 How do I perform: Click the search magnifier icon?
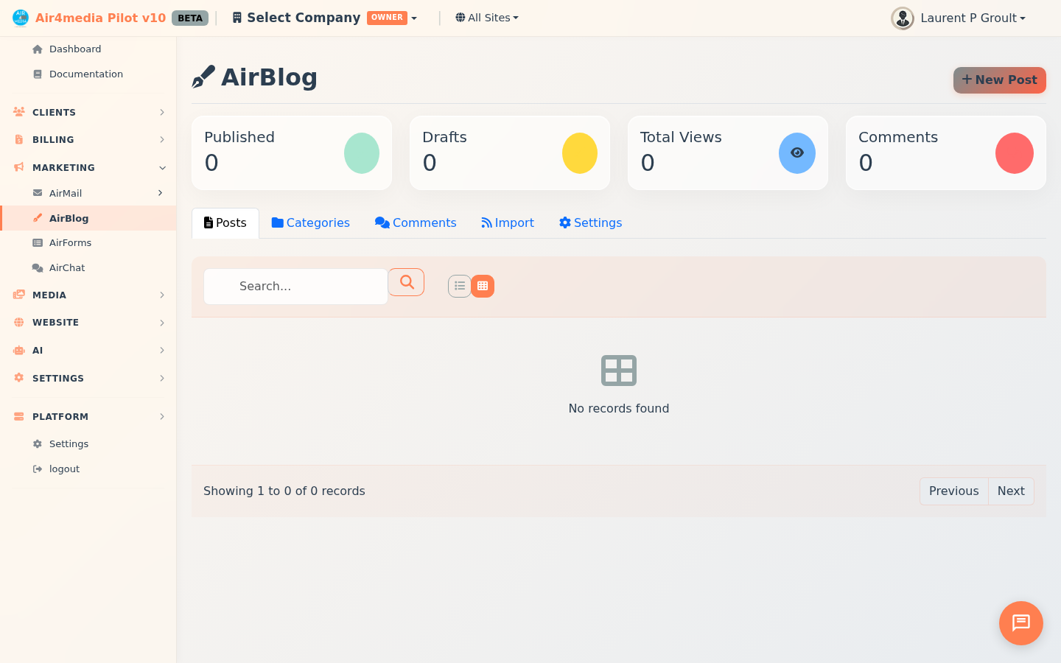coord(406,282)
